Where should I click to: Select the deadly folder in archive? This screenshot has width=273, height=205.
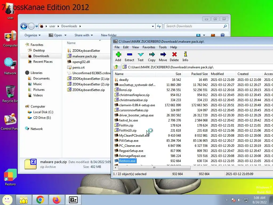124,80
